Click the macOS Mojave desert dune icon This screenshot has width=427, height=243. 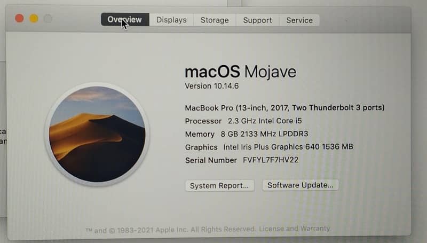[x=97, y=134]
